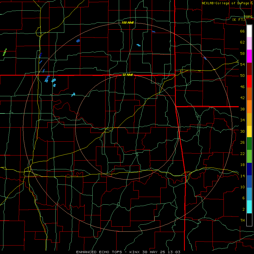Choose the navy legend color block

(249, 169)
